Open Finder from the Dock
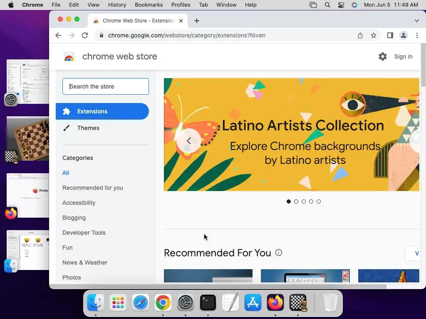This screenshot has width=426, height=319. coord(96,302)
